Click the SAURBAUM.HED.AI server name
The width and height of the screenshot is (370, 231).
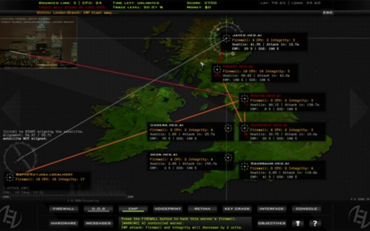(270, 163)
